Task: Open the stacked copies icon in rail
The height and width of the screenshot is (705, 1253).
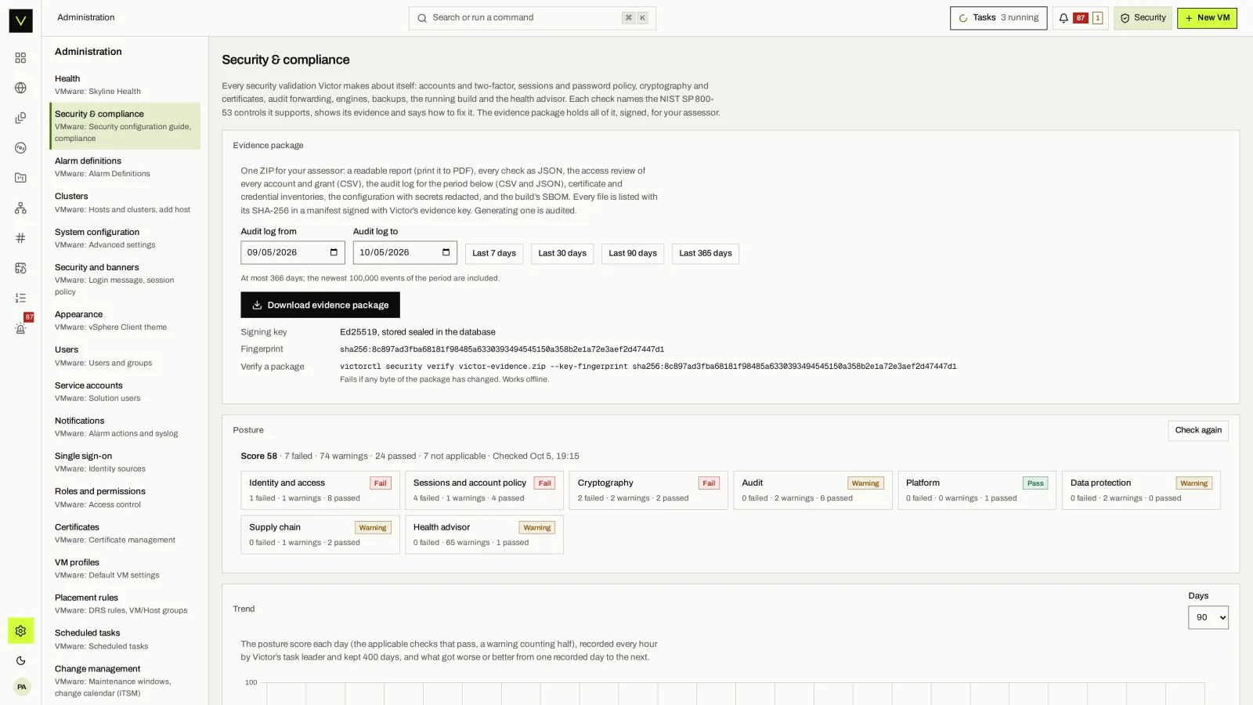Action: [20, 117]
